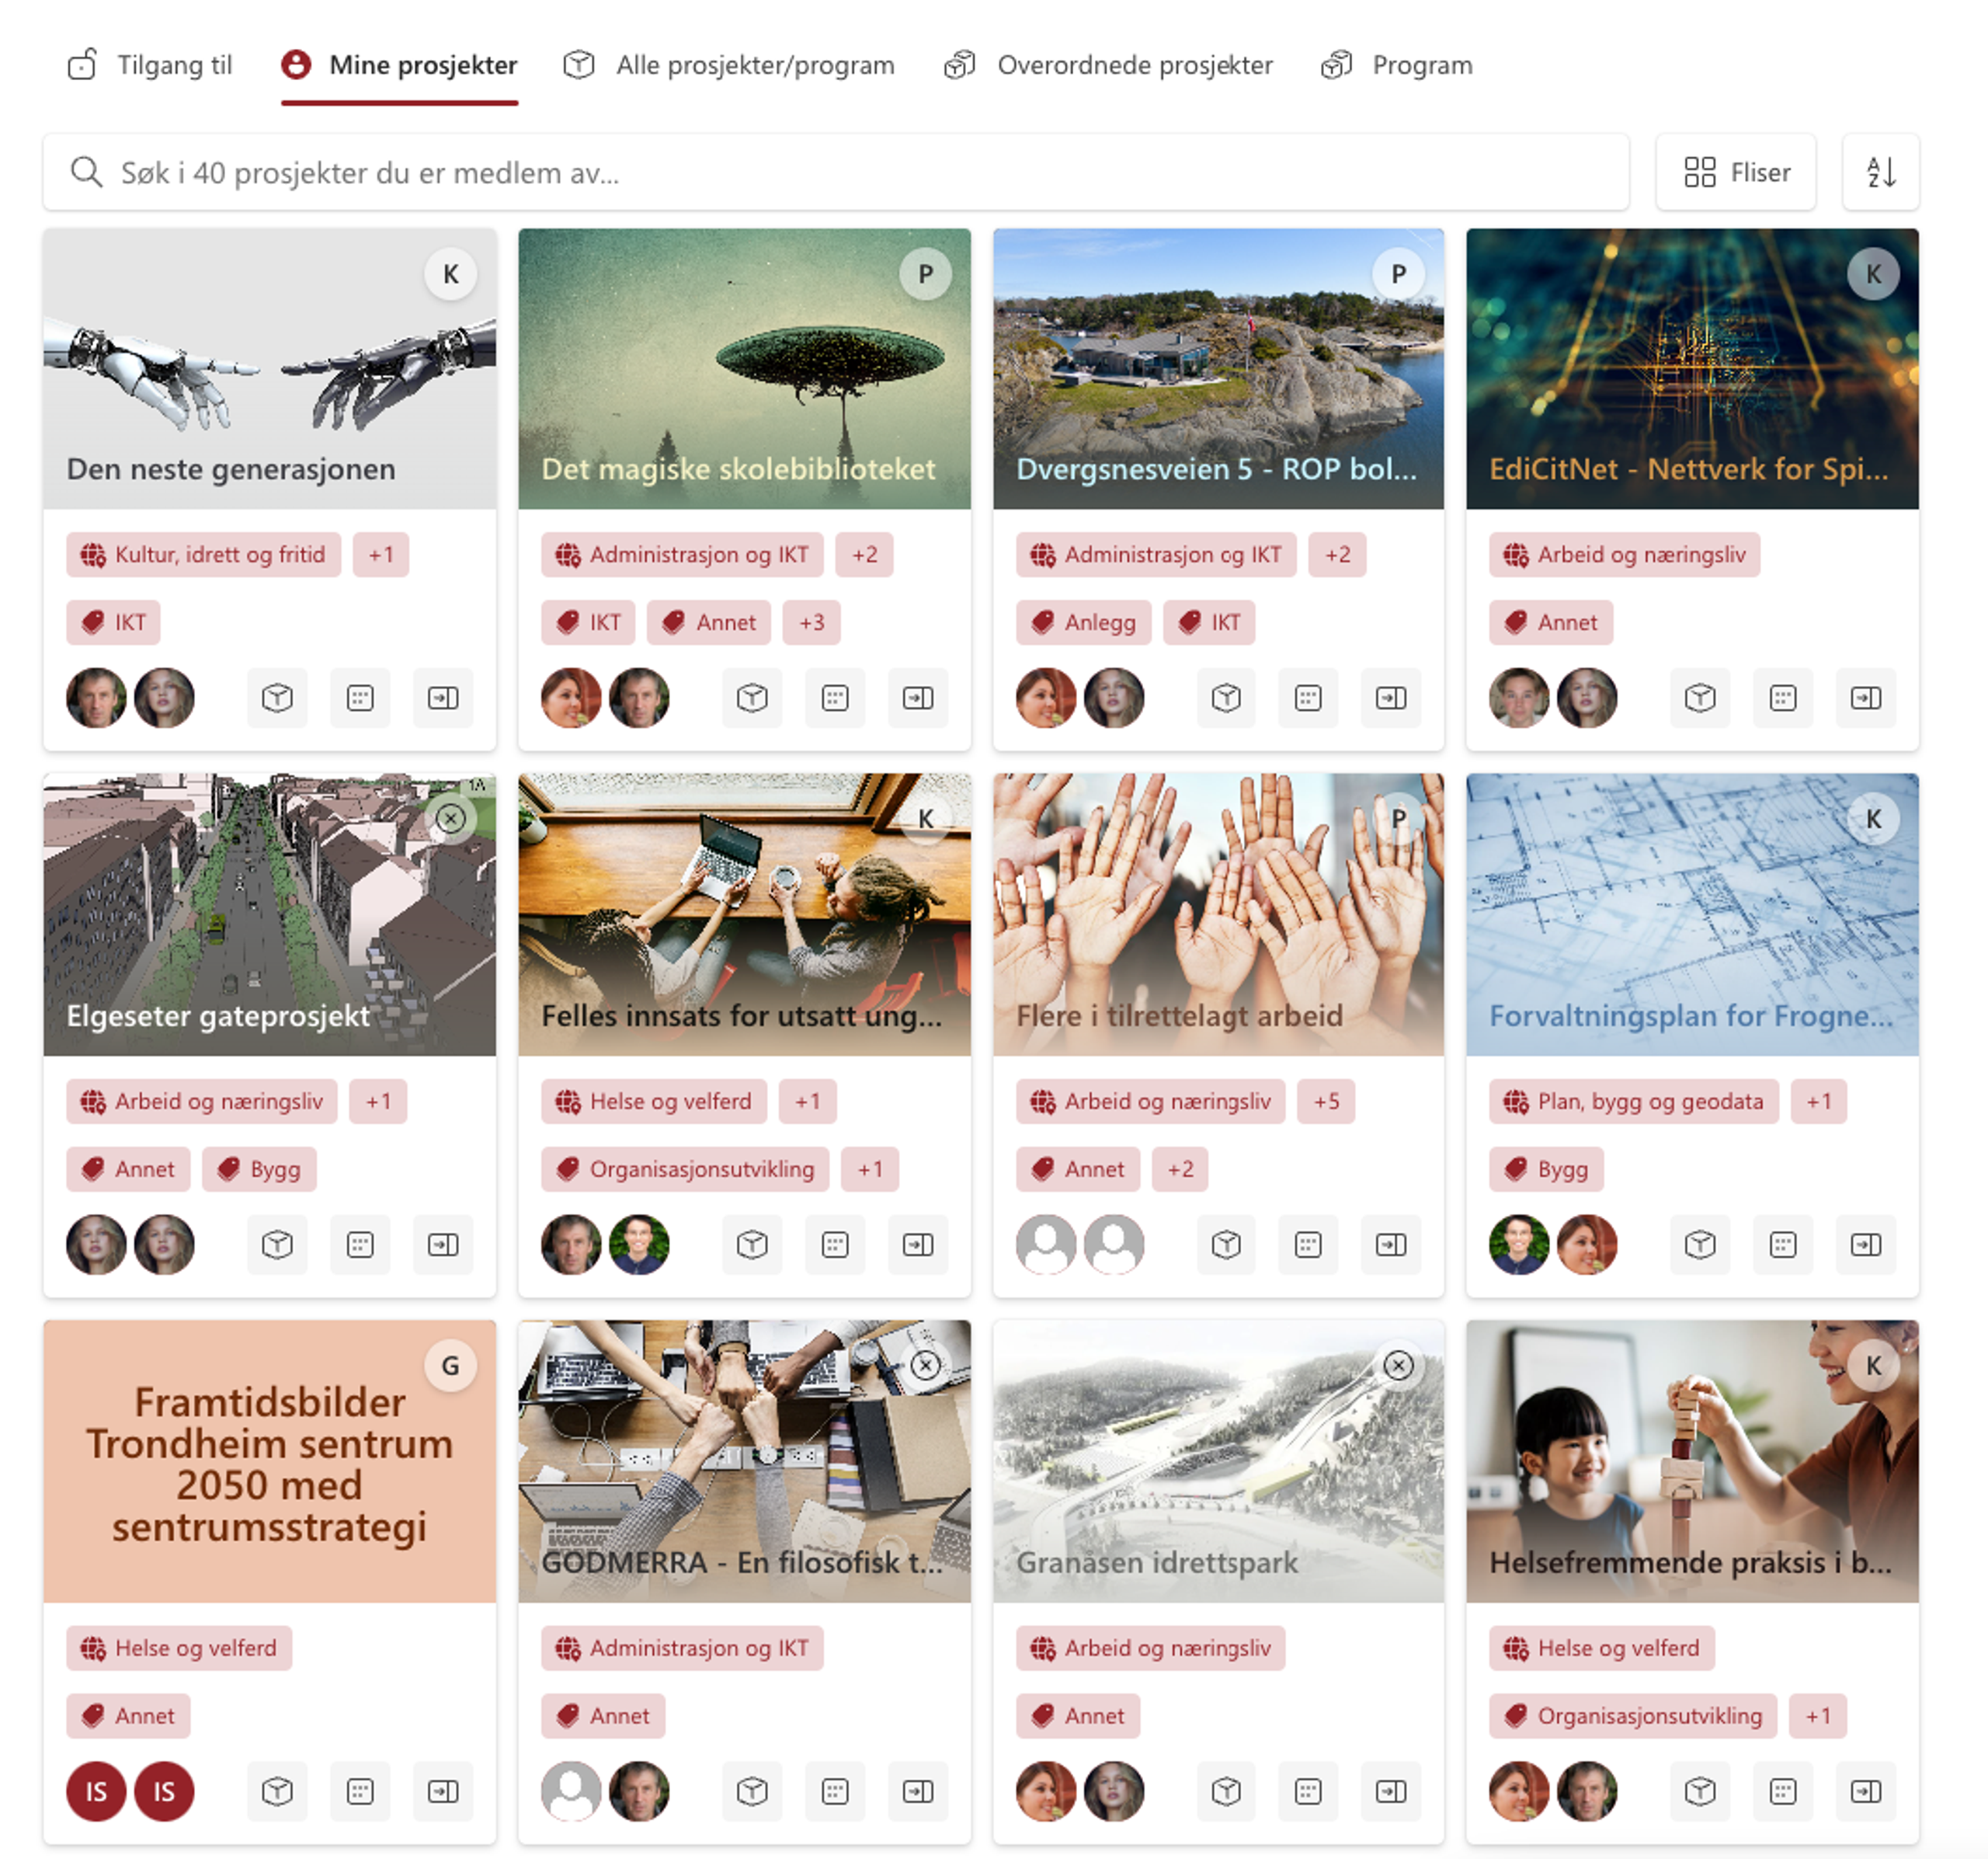Open the Fliser view selector
This screenshot has height=1859, width=1988.
(x=1736, y=172)
